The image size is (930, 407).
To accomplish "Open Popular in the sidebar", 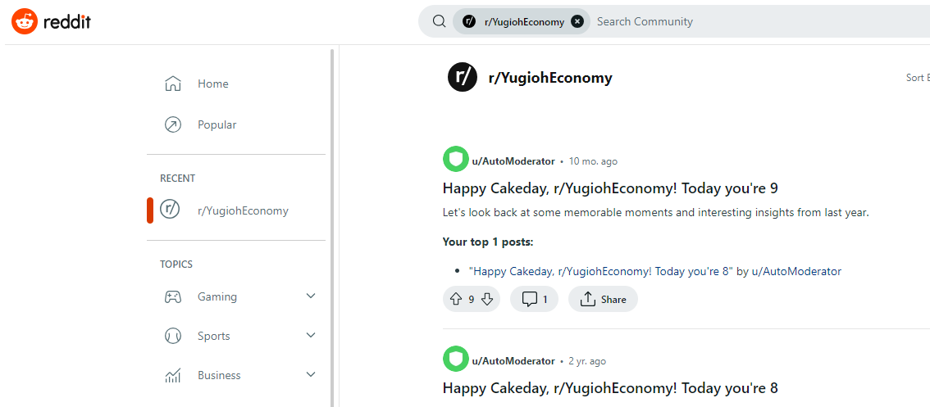I will coord(217,124).
